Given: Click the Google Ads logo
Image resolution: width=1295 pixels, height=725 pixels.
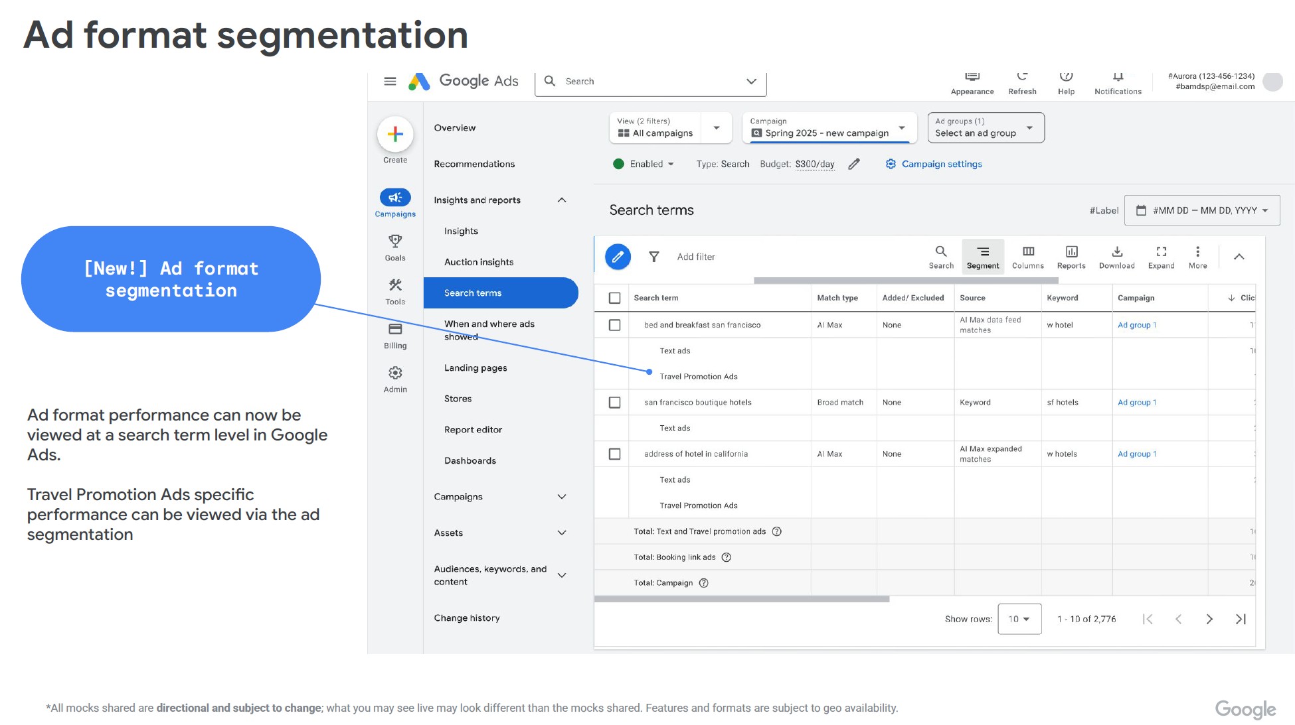Looking at the screenshot, I should (463, 81).
